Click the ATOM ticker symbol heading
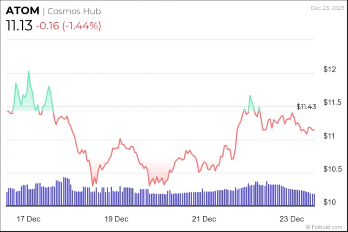The image size is (348, 232). [22, 11]
